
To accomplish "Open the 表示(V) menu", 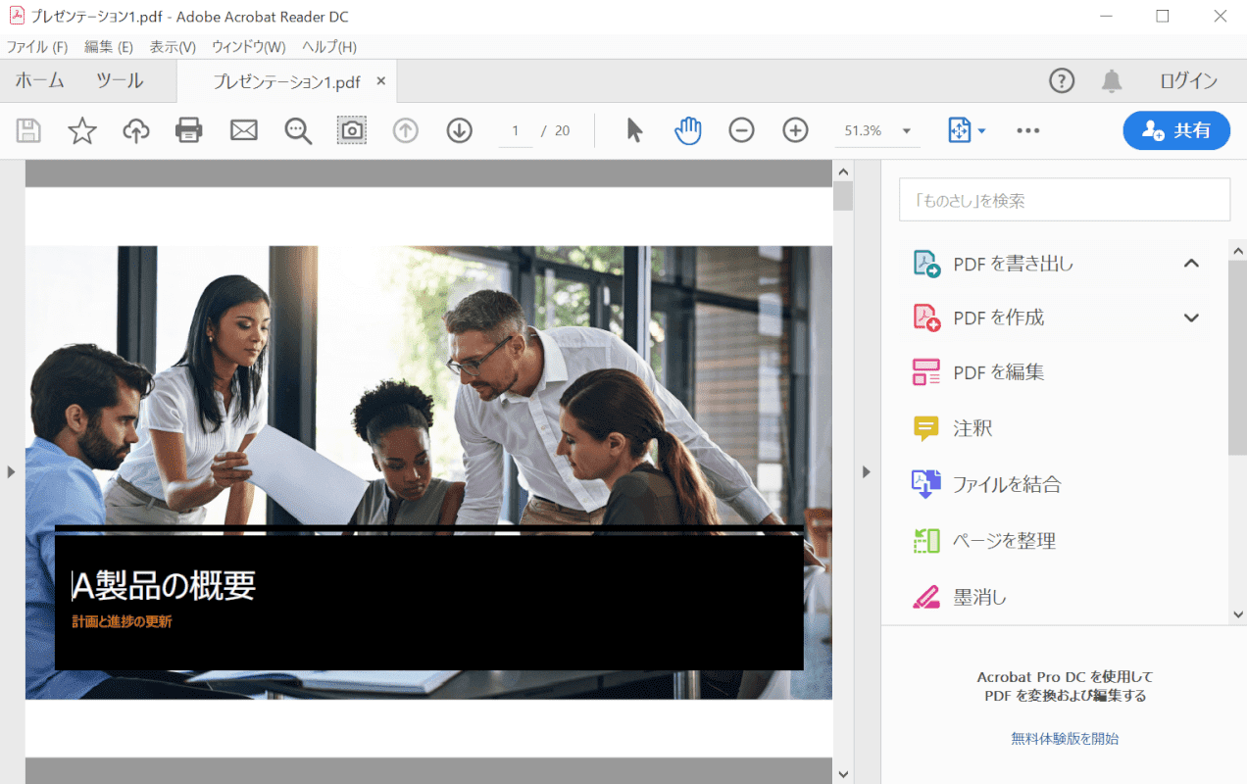I will (x=173, y=47).
